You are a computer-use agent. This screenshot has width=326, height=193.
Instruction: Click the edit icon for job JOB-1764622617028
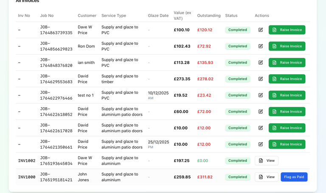coord(261,128)
